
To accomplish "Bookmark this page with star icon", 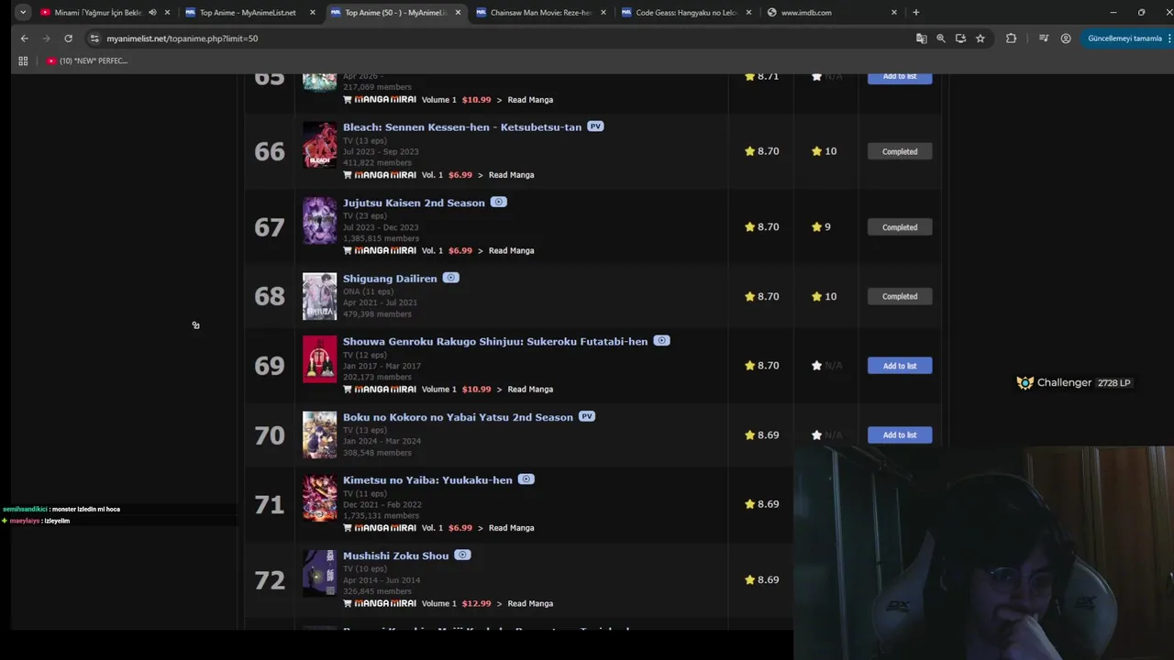I will coord(980,38).
